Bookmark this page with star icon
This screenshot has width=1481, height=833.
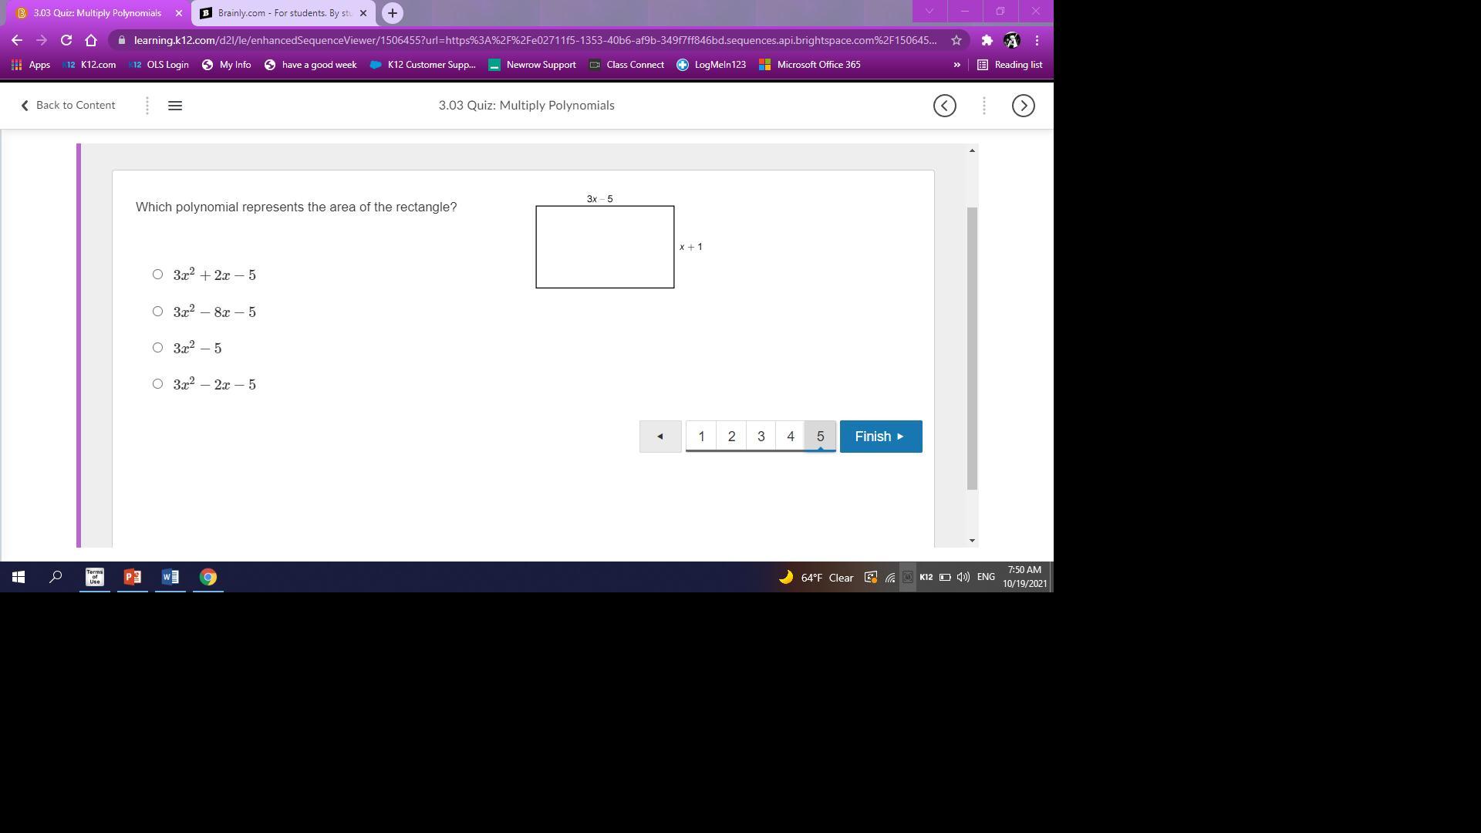coord(956,40)
